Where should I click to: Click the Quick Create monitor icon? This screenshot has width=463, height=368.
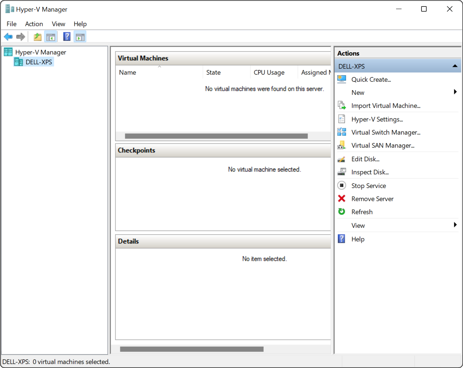[x=342, y=79]
